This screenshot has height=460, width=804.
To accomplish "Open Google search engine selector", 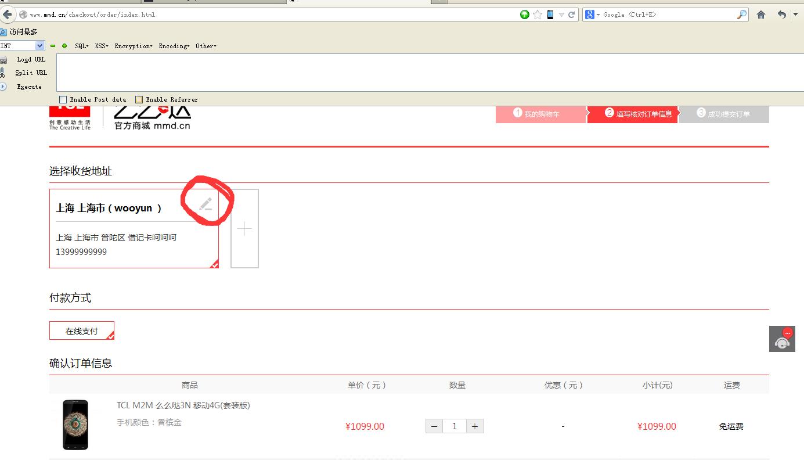I will pos(592,15).
